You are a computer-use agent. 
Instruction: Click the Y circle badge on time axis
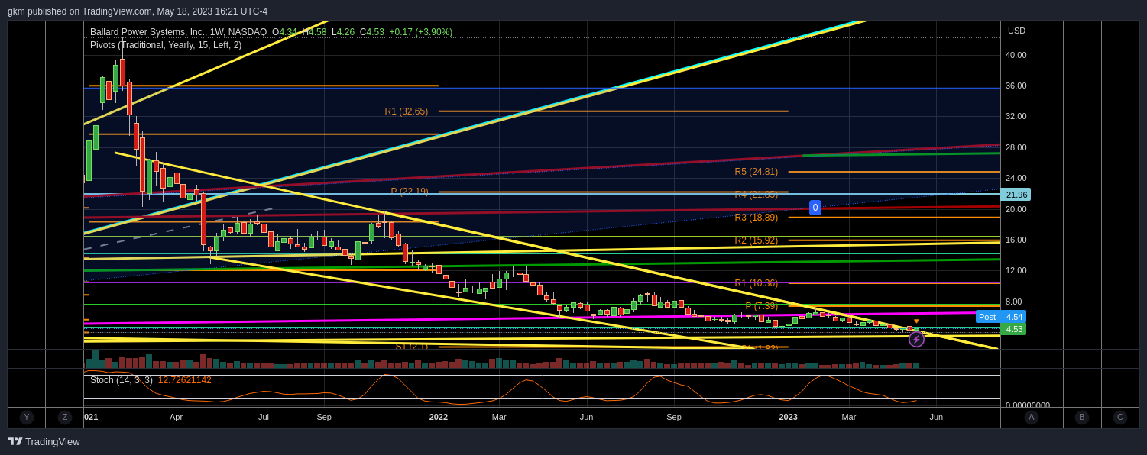coord(27,418)
